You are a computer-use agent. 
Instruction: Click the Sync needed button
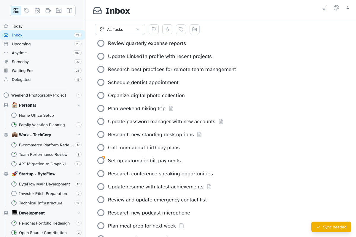pyautogui.click(x=331, y=227)
